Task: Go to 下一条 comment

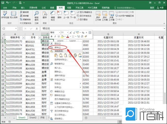Action: click(x=73, y=15)
